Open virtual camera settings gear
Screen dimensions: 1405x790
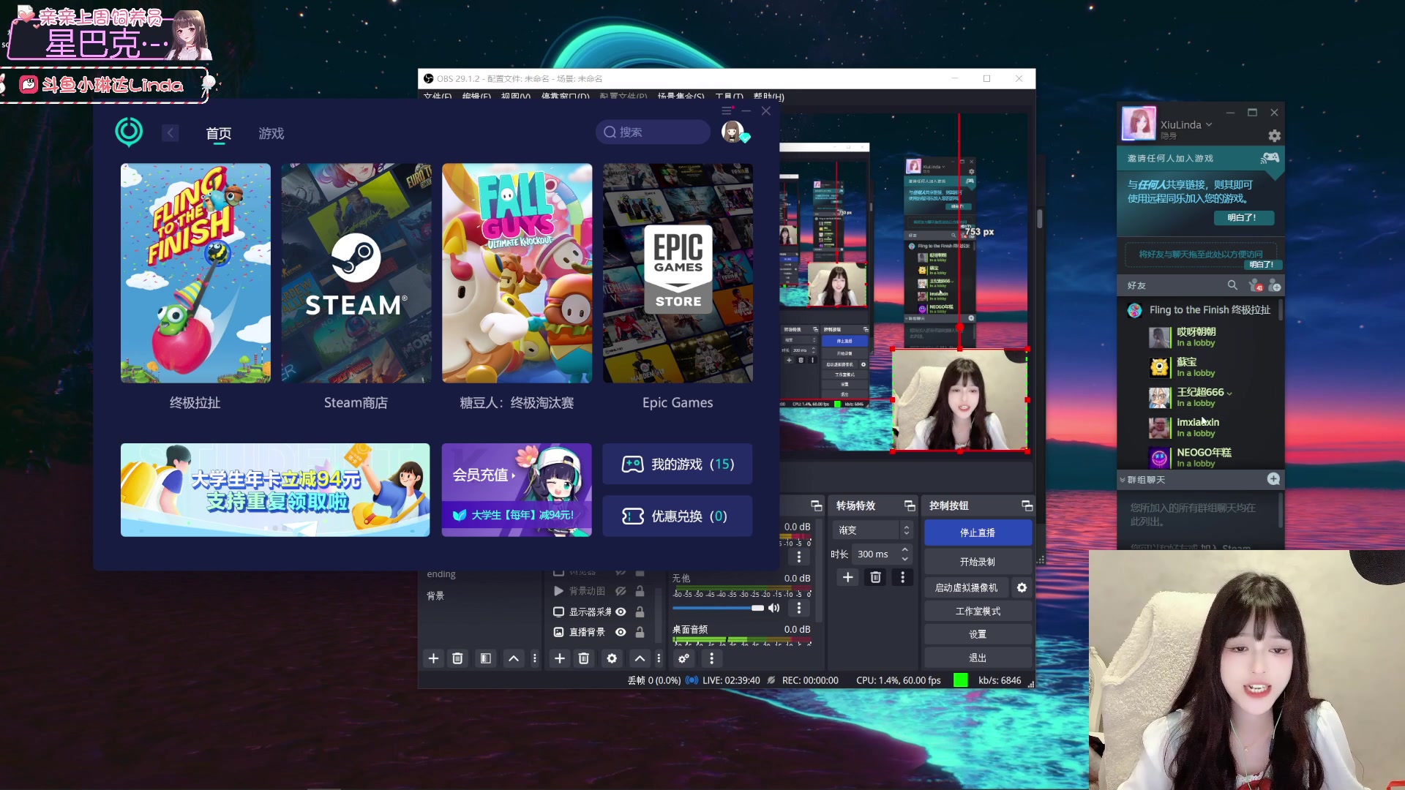pos(1022,587)
